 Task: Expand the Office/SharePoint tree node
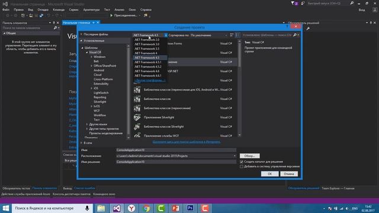[x=92, y=66]
